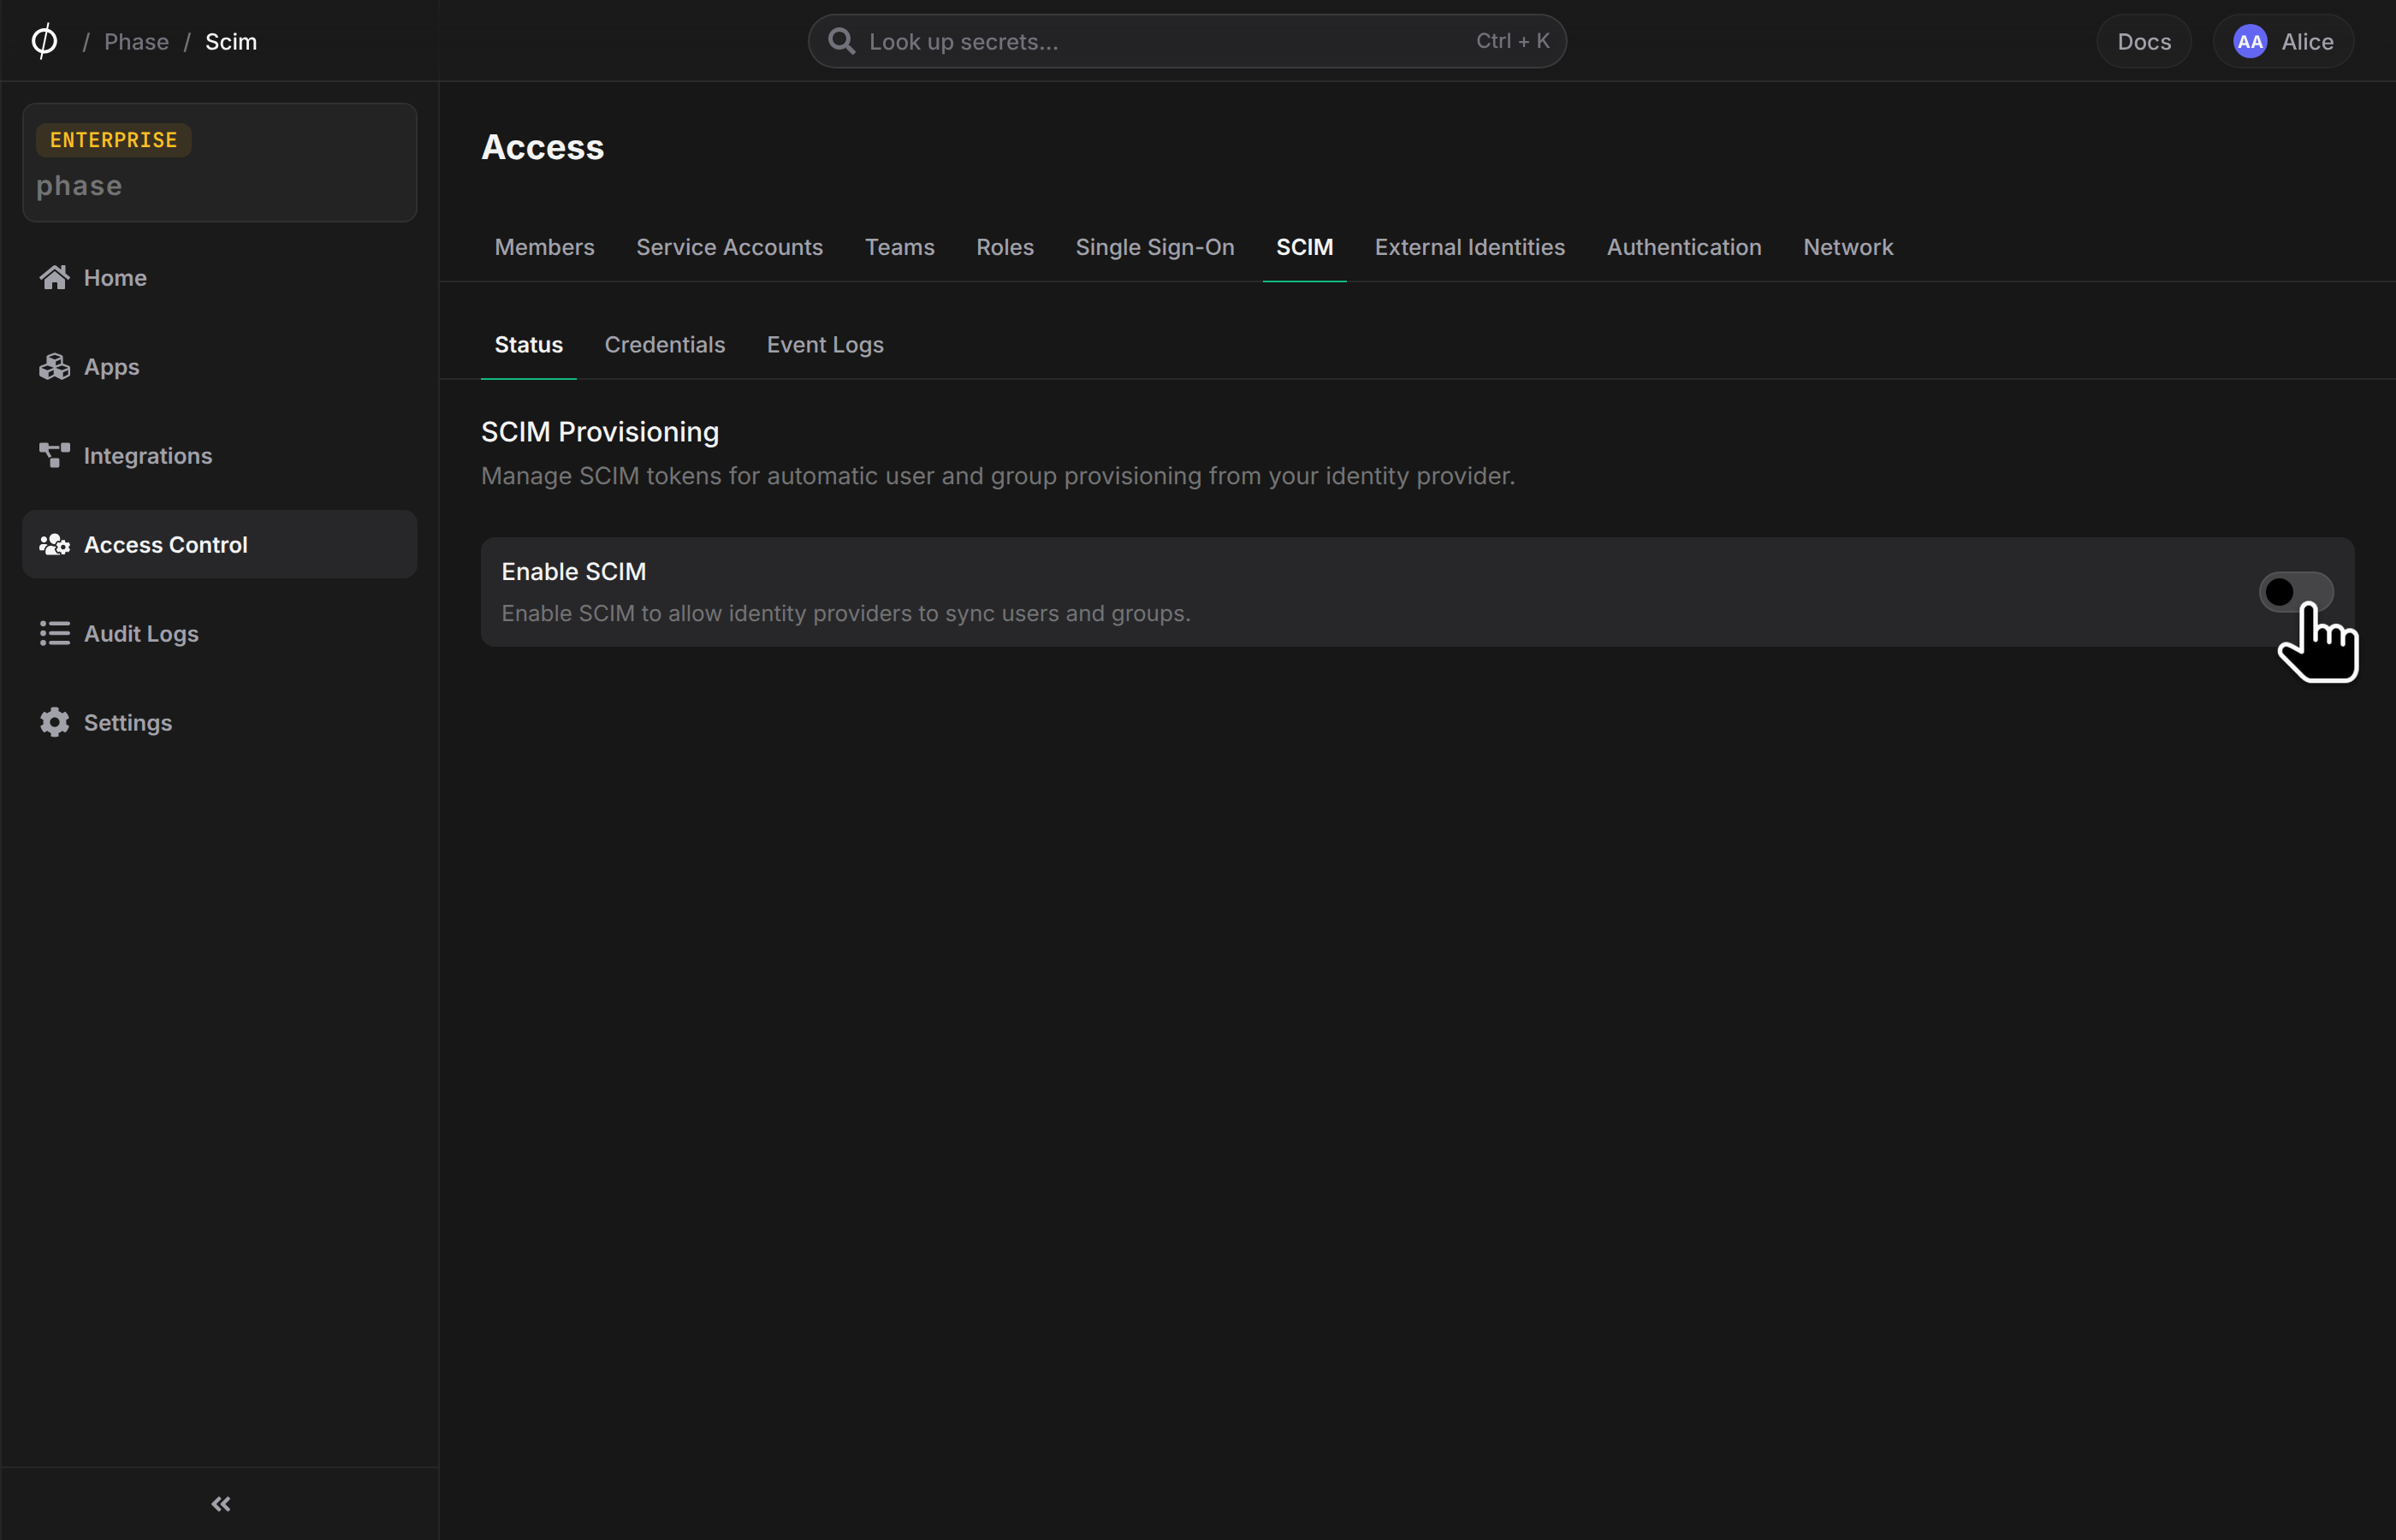Focus the Look up secrets search field
2396x1540 pixels.
click(x=1187, y=41)
